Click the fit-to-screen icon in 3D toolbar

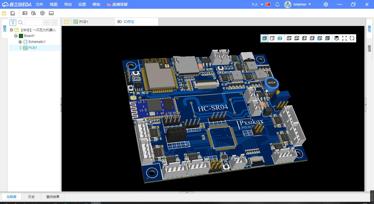point(344,38)
